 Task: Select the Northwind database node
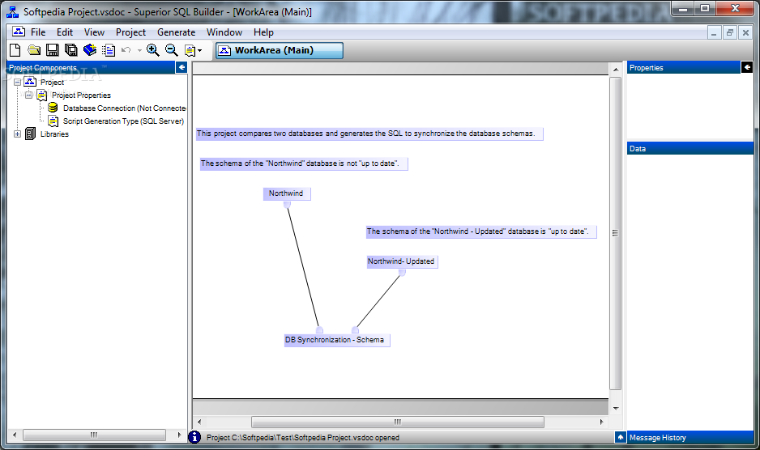pos(287,193)
